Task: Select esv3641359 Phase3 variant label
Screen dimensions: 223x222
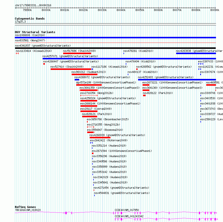Action: 109,88
